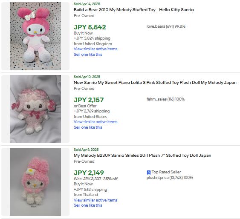The width and height of the screenshot is (240, 219).
Task: Click the JPY 2,149 price
Action: pyautogui.click(x=89, y=173)
